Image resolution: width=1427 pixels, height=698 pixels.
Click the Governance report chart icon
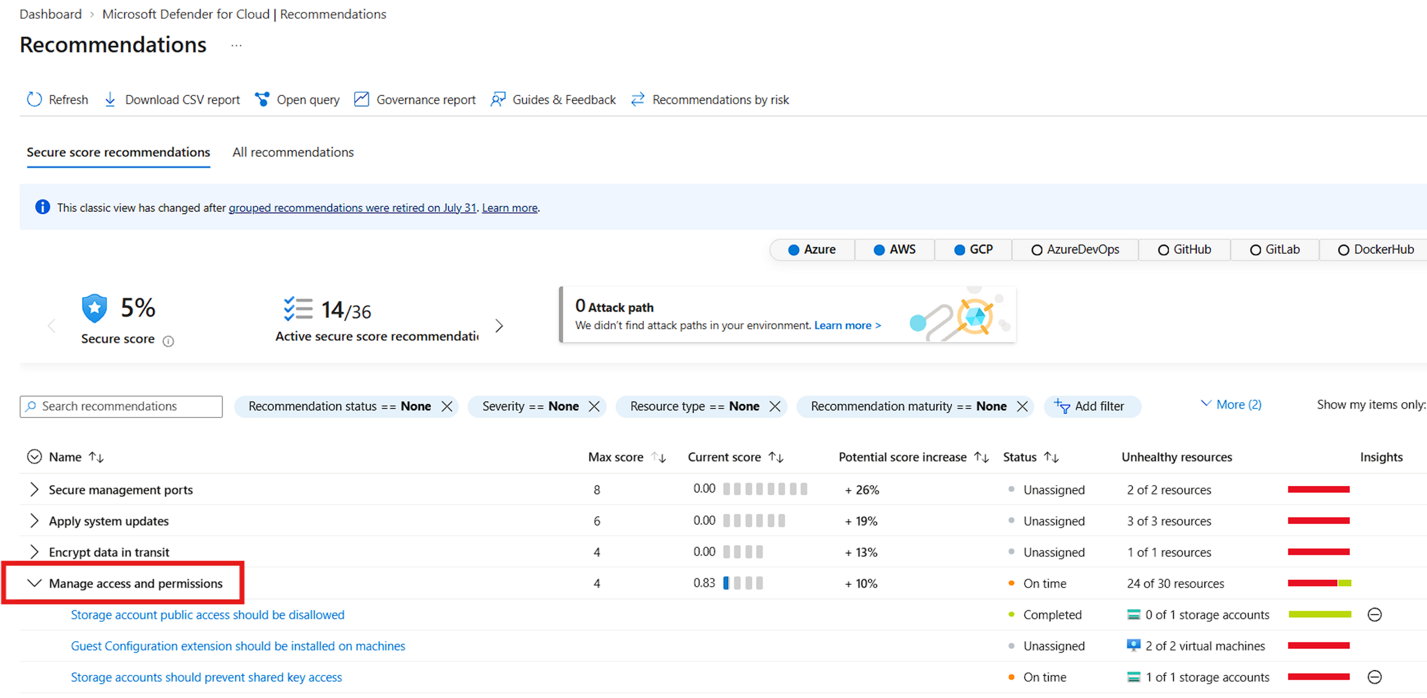click(361, 99)
